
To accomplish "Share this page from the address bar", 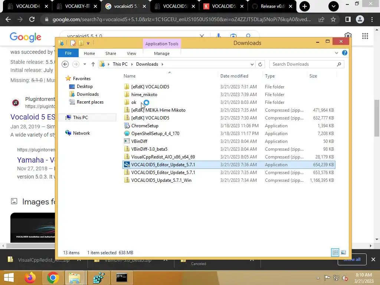I will [x=321, y=19].
